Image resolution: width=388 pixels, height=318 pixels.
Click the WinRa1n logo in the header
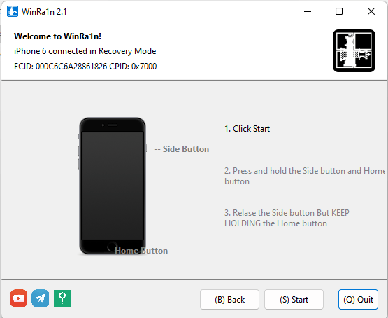tap(354, 51)
